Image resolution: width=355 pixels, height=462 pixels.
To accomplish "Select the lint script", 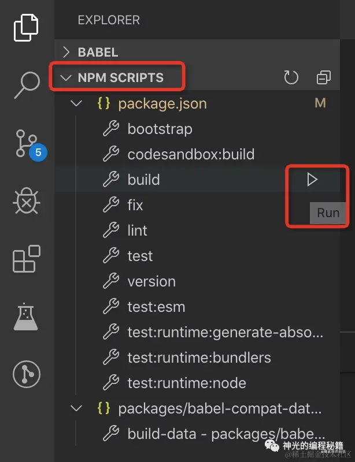I will point(138,231).
